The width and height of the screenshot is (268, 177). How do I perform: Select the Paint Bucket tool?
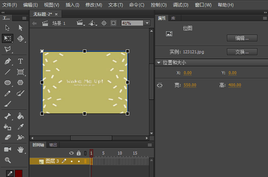21,116
